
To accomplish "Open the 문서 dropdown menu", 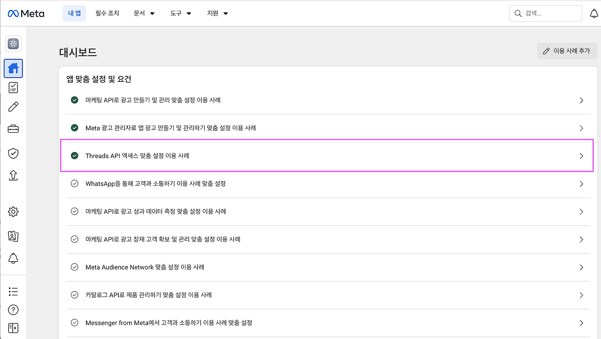I will point(144,14).
